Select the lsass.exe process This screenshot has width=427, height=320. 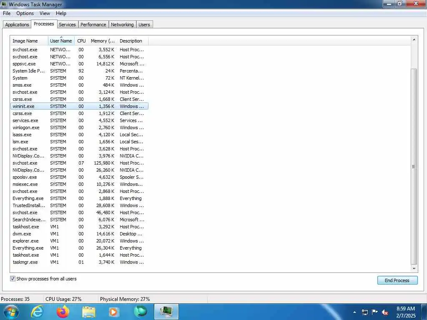79,135
